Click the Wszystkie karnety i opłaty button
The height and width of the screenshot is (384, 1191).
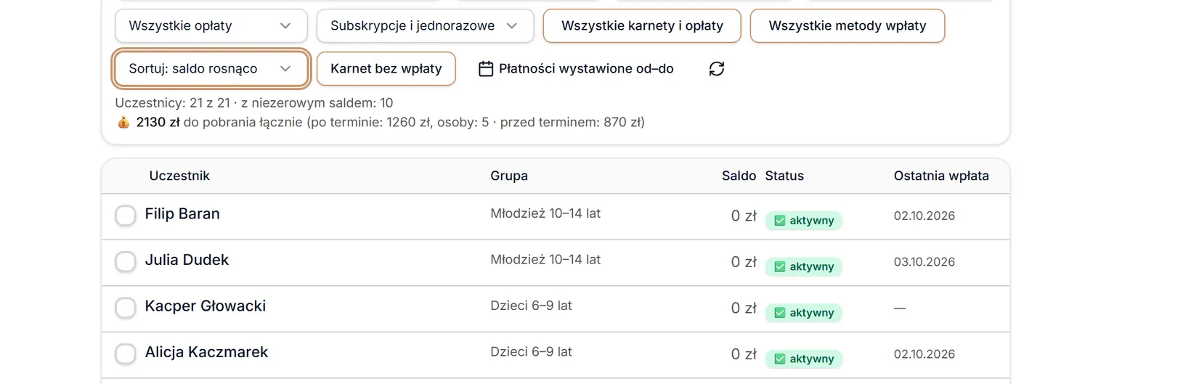coord(642,25)
